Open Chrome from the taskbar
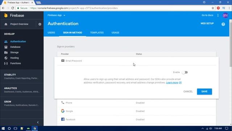The width and height of the screenshot is (232, 131). 35,128
